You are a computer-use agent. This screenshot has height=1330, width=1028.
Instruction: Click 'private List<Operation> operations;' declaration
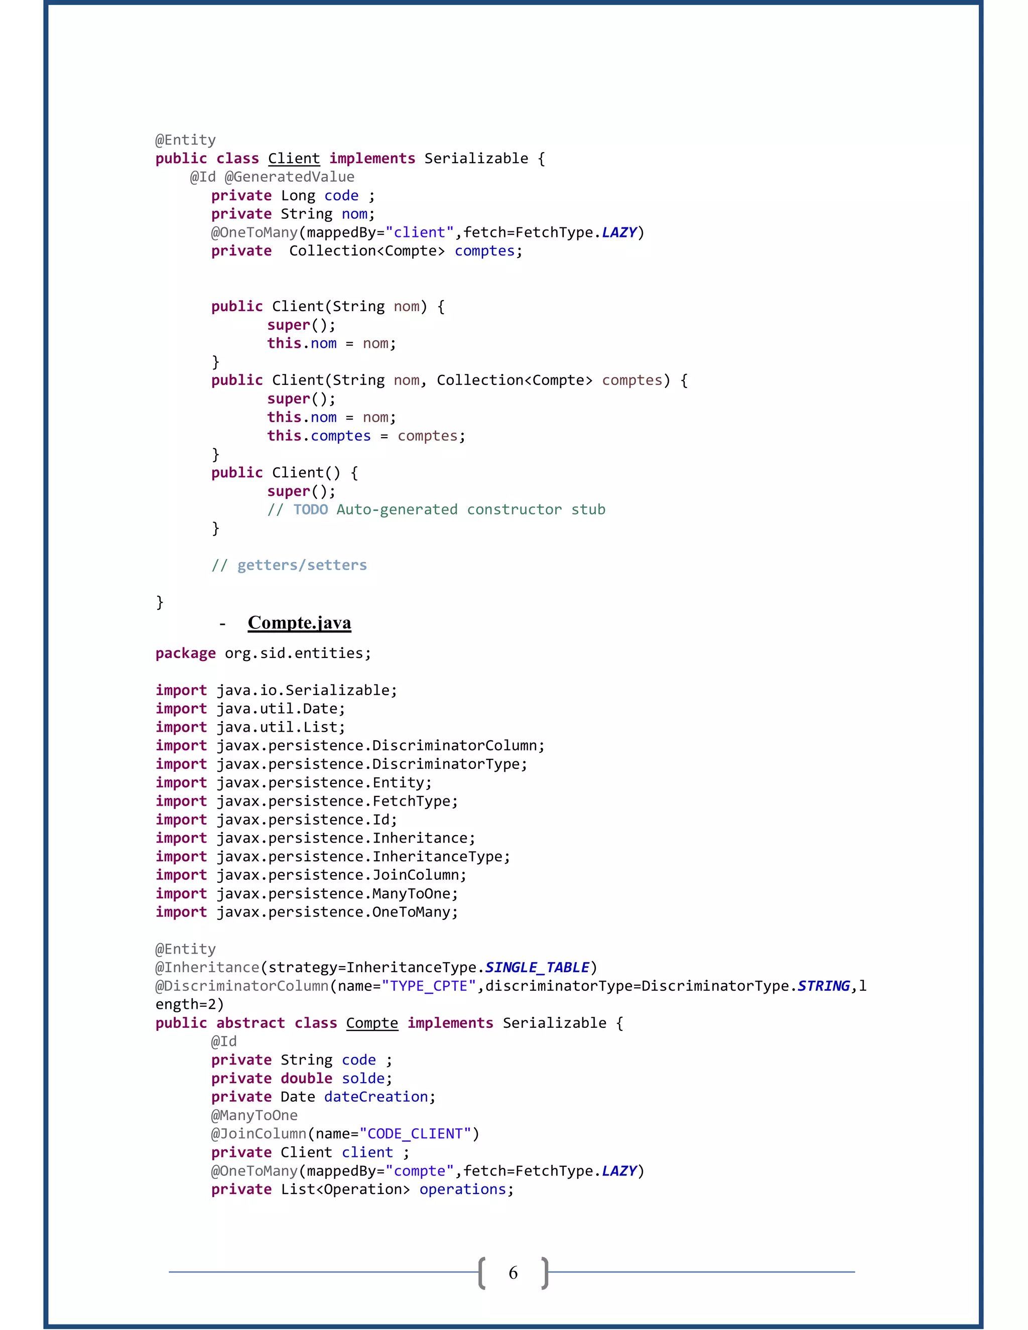[362, 1189]
